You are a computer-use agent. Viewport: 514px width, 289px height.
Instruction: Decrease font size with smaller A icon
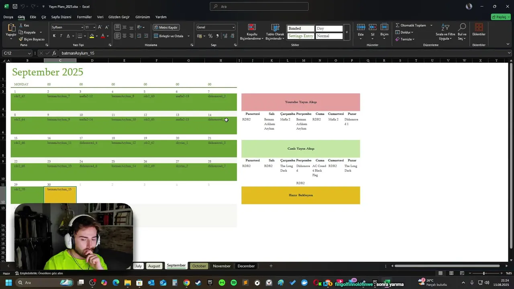pyautogui.click(x=107, y=27)
